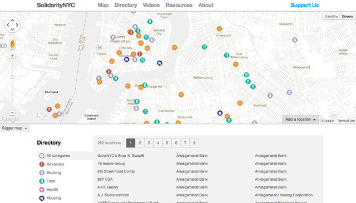Open the 4th Street Food Co-Op listing
The image size is (356, 203).
116,171
